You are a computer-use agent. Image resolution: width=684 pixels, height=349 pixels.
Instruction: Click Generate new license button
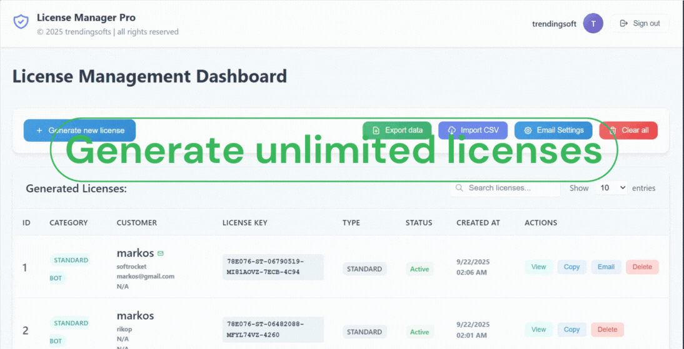coord(79,130)
